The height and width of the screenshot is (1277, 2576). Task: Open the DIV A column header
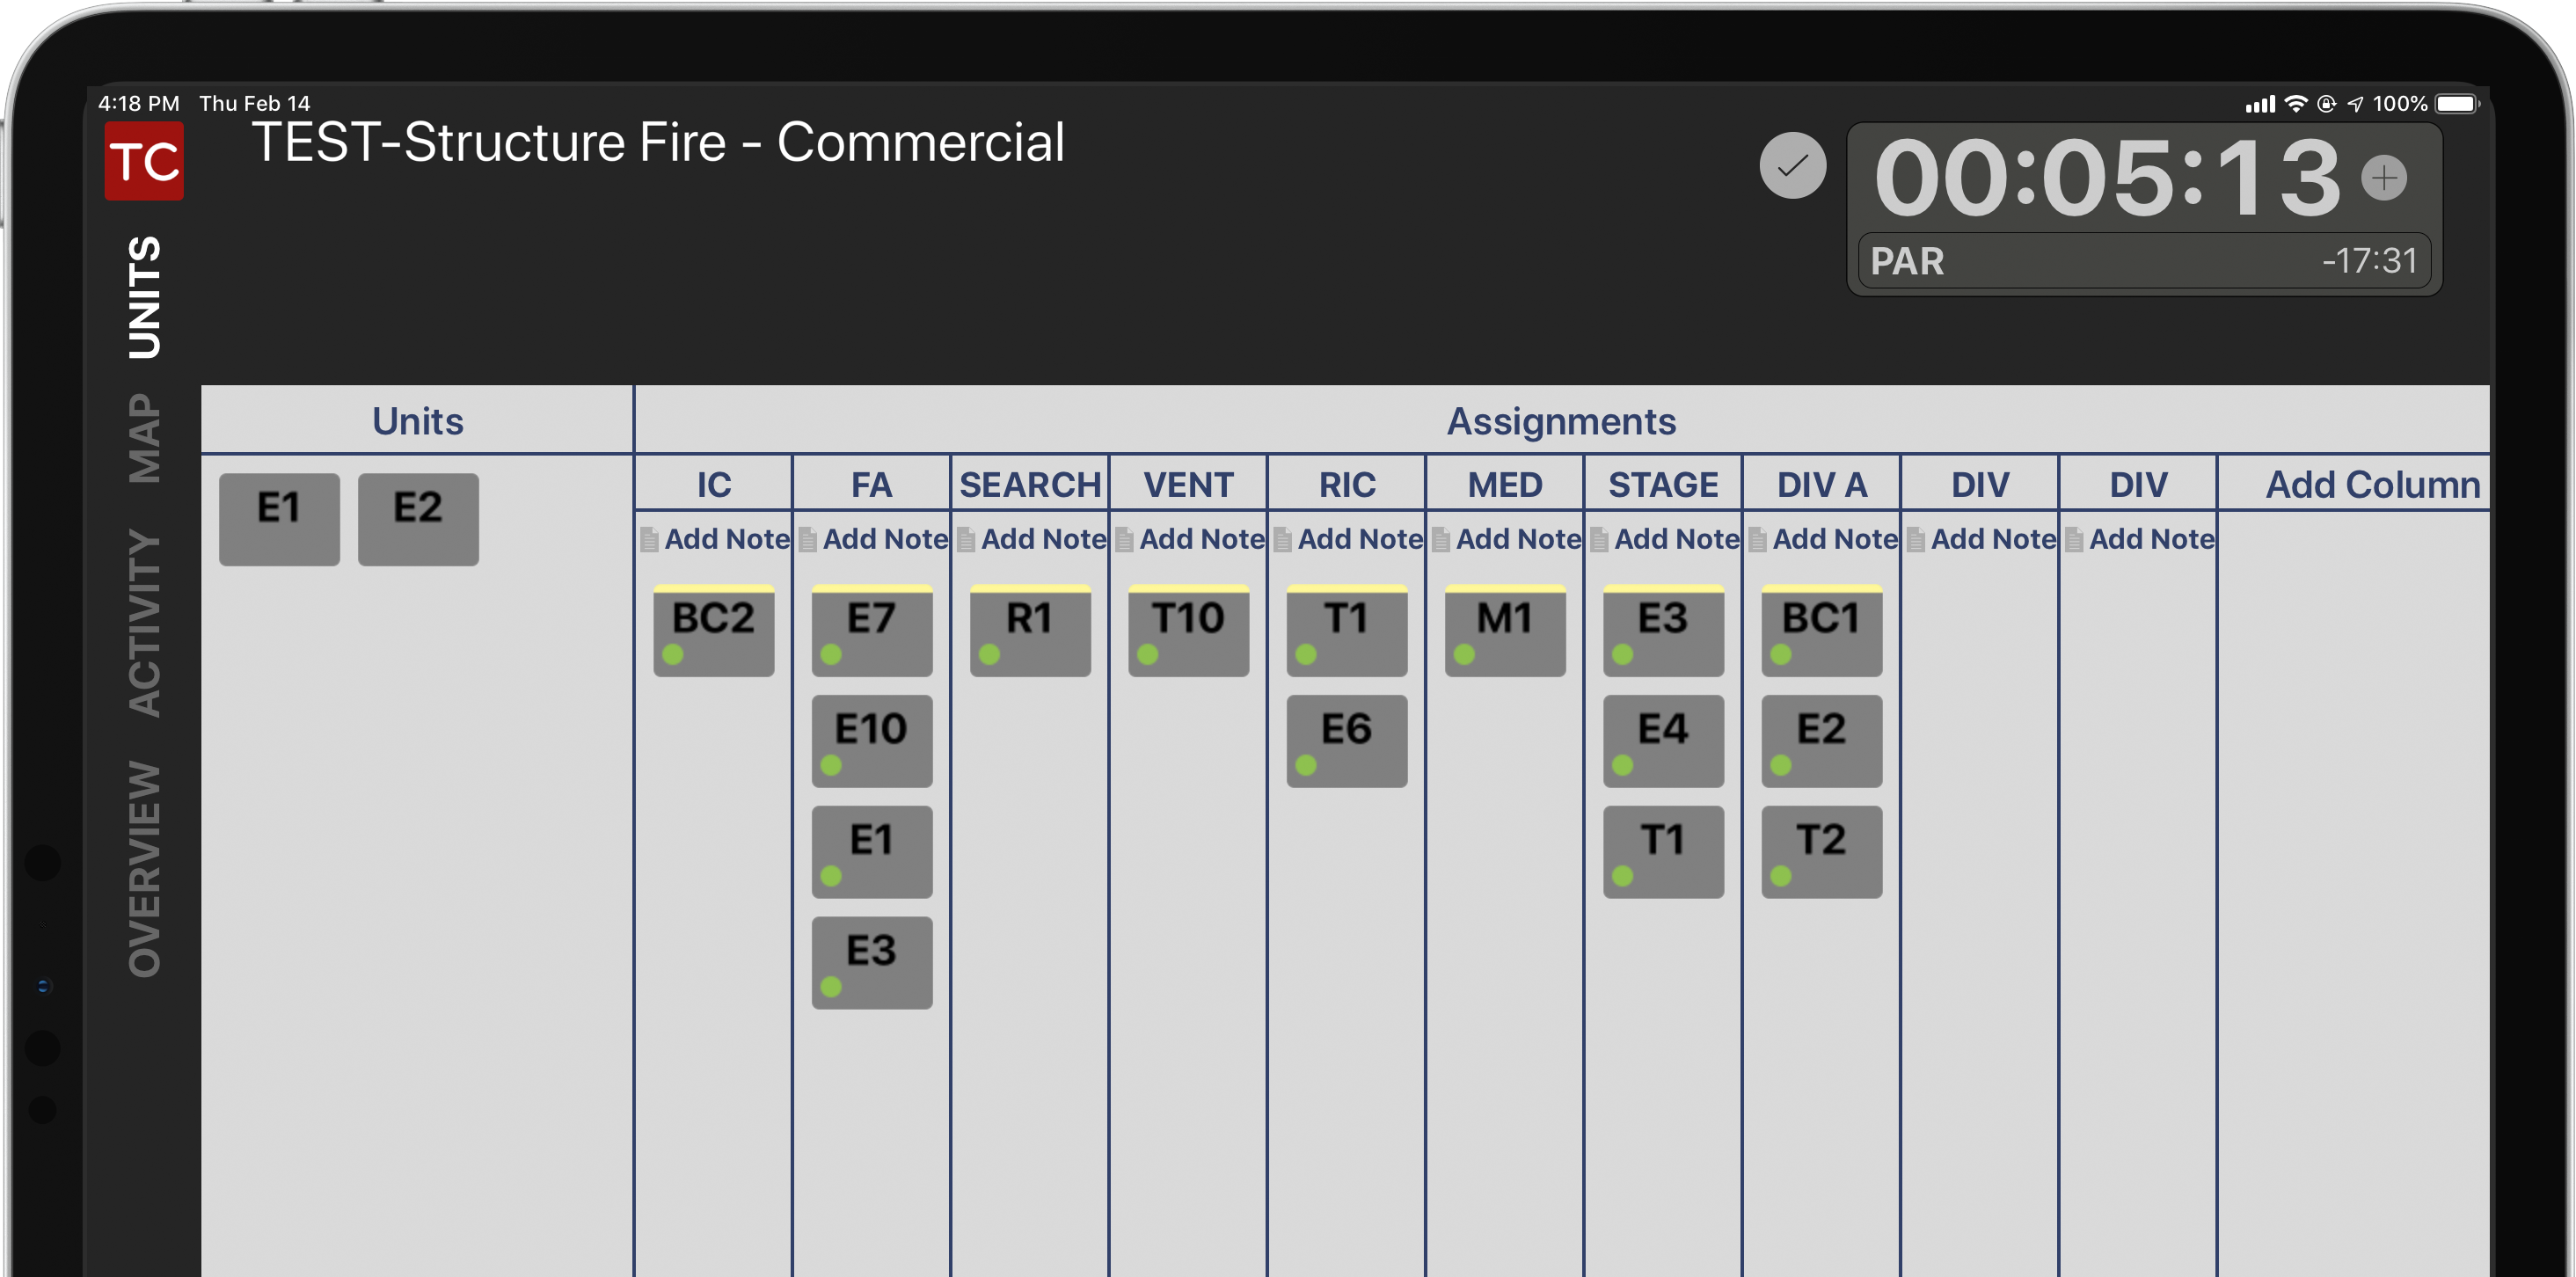[1821, 485]
